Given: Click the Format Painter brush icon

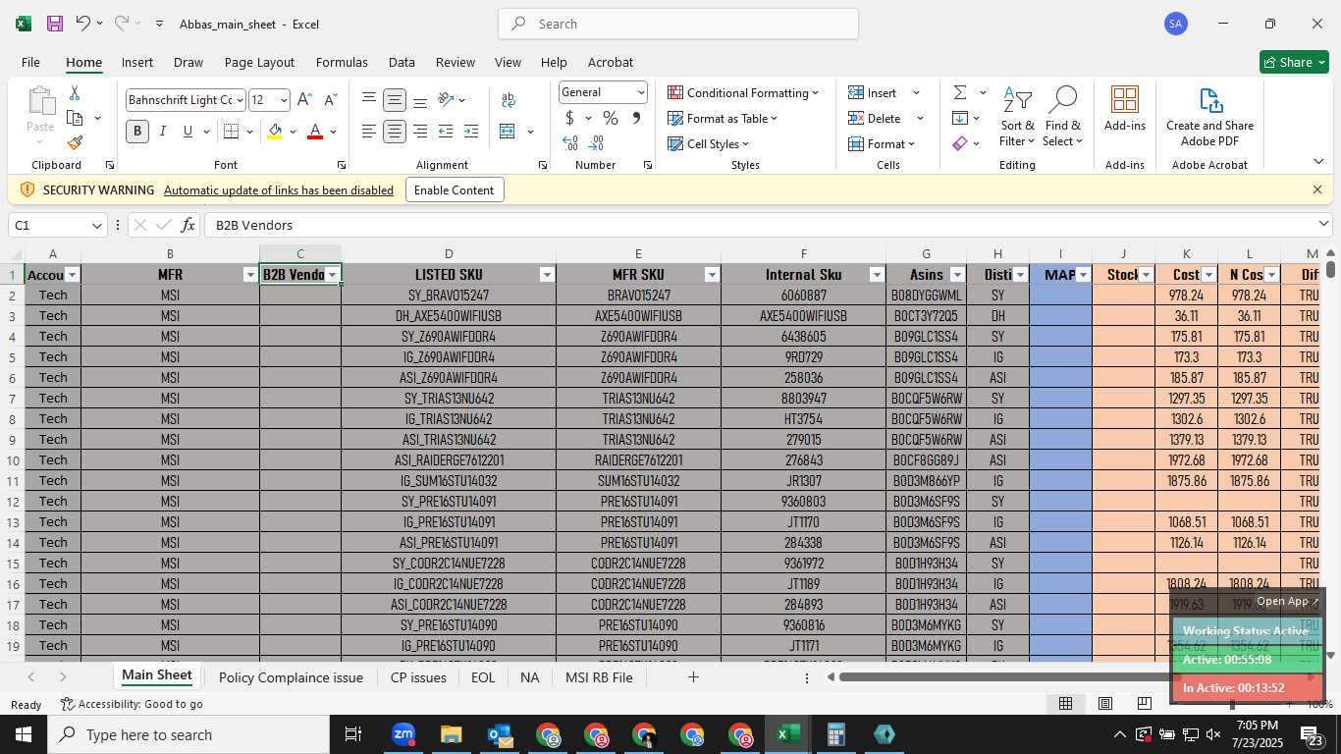Looking at the screenshot, I should [75, 143].
